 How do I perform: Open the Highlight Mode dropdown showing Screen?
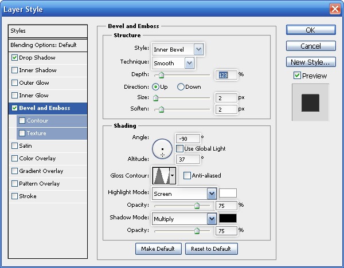(184, 194)
